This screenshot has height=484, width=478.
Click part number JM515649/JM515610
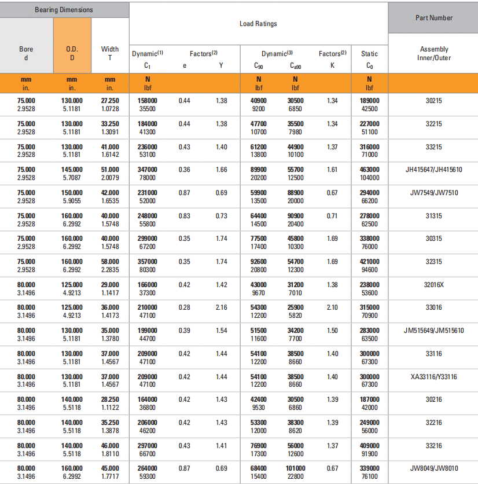[433, 331]
